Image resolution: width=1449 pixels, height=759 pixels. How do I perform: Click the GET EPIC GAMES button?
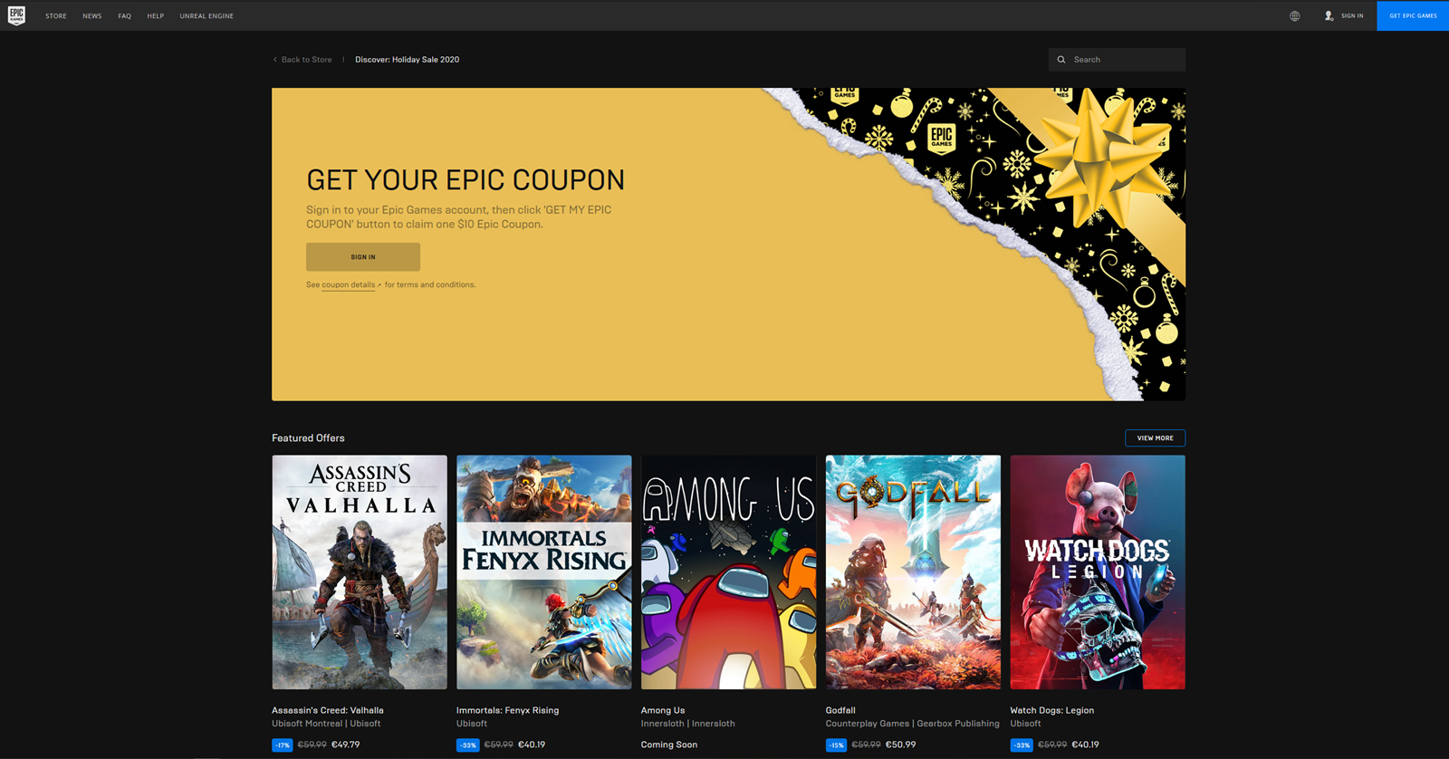pos(1413,15)
